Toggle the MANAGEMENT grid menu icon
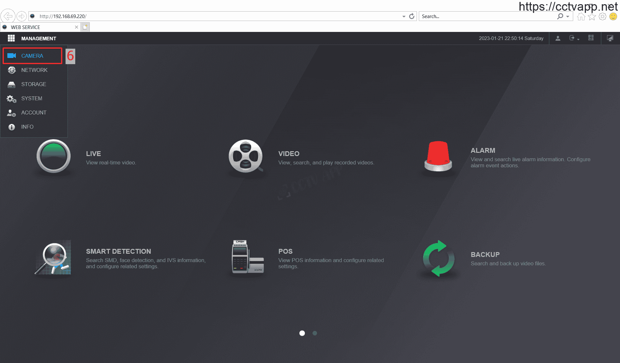The image size is (620, 363). click(11, 38)
